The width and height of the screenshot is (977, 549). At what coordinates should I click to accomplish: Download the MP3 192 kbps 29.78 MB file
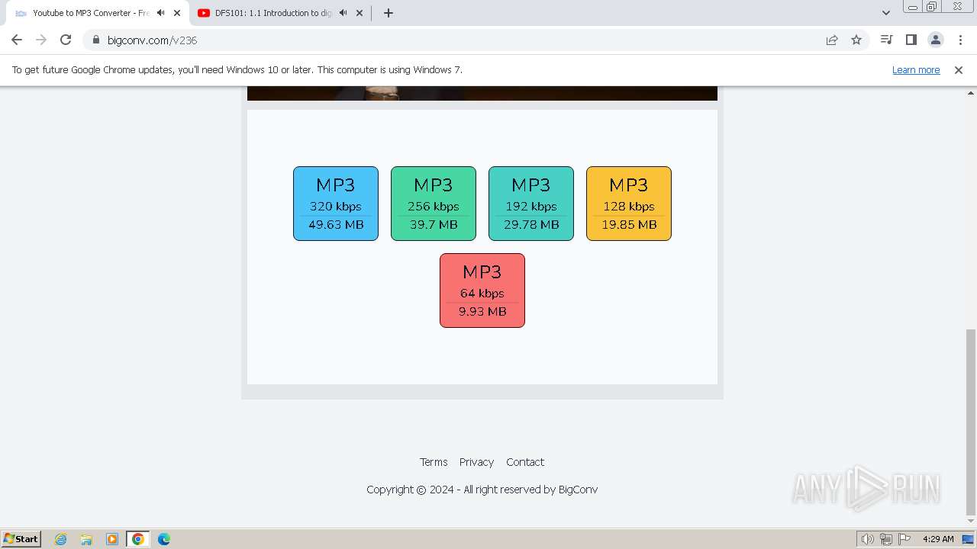pos(531,204)
